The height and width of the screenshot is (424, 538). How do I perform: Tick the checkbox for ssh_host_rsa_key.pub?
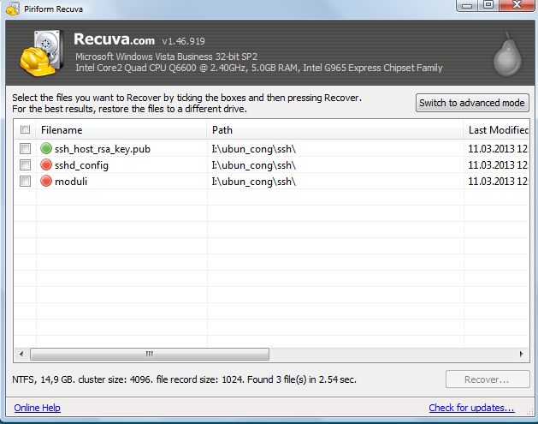25,148
